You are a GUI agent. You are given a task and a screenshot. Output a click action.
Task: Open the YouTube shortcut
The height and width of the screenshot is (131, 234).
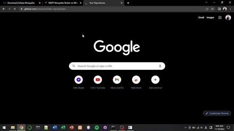pos(98,80)
